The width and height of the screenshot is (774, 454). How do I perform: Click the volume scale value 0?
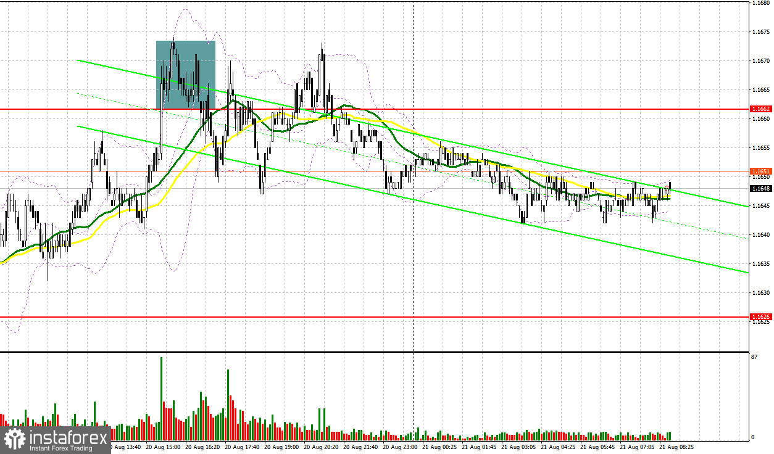click(753, 437)
